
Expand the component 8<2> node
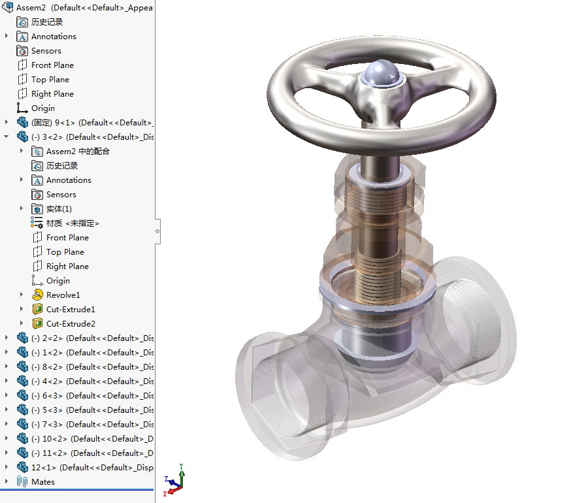click(x=6, y=366)
